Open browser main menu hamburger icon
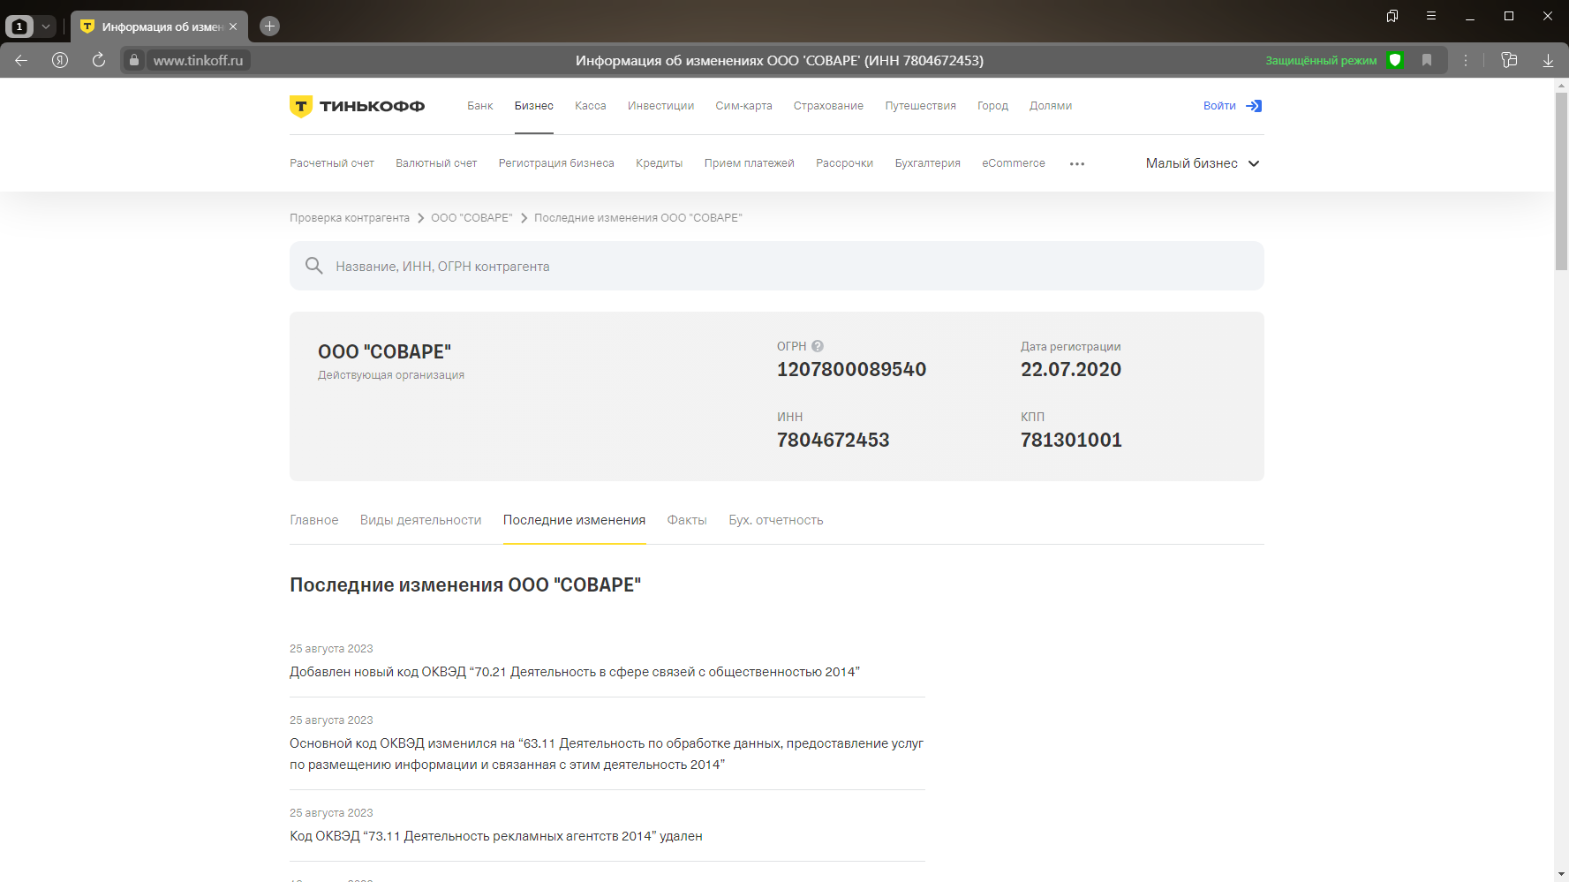Image resolution: width=1569 pixels, height=882 pixels. click(x=1431, y=16)
